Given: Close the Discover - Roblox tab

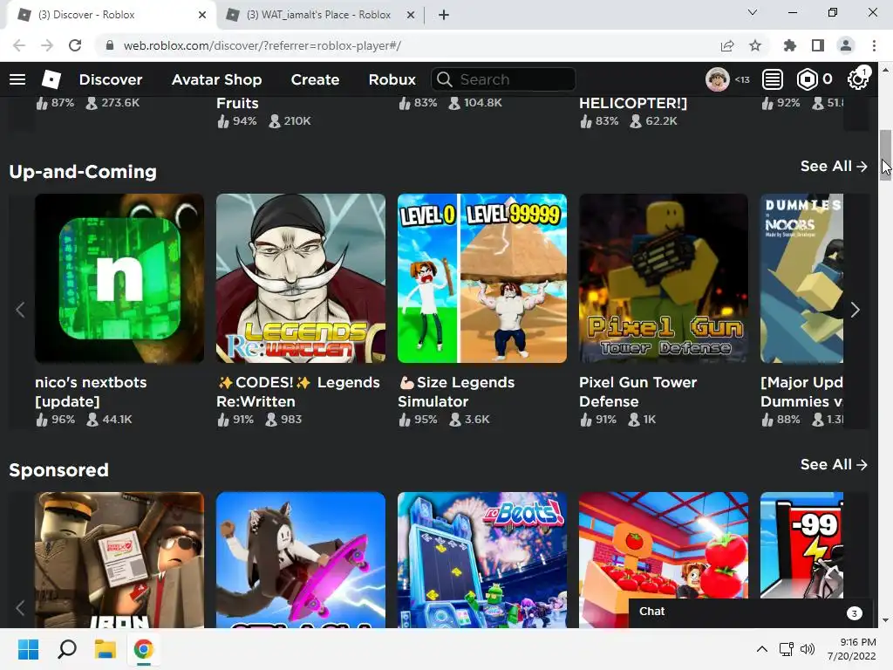Looking at the screenshot, I should point(202,15).
